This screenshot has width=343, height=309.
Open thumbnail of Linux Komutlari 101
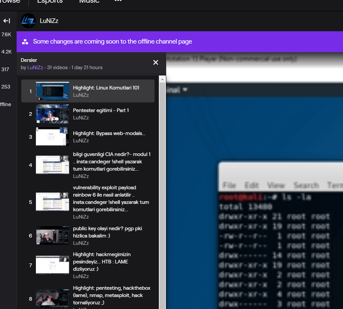point(53,91)
